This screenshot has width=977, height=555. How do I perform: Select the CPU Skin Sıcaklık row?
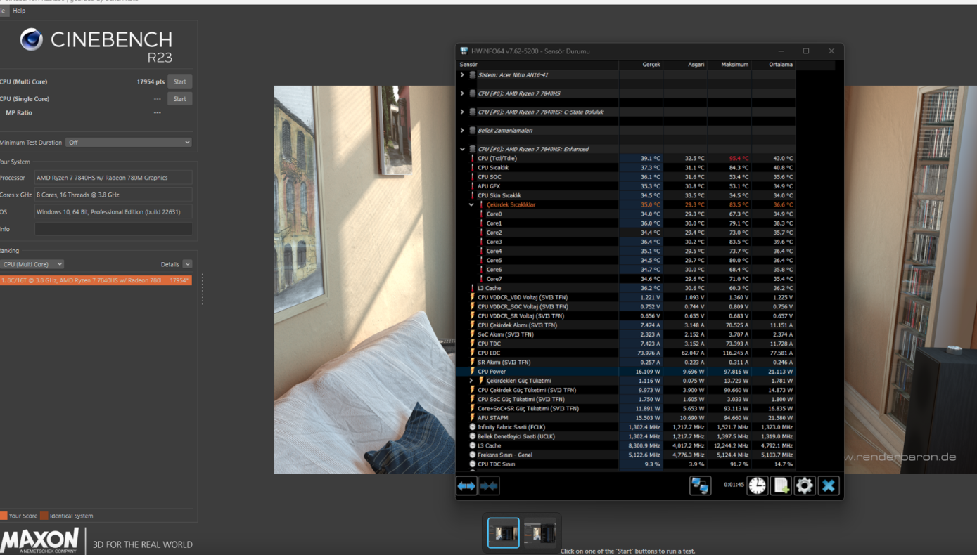tap(627, 195)
